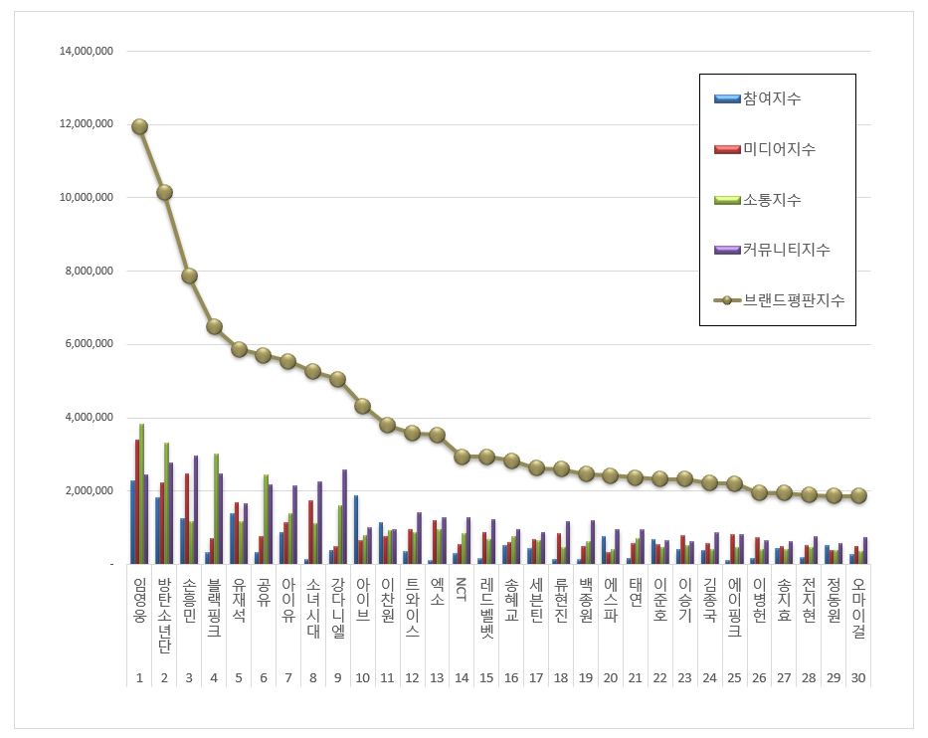Select the 김종국 category label

pyautogui.click(x=710, y=600)
